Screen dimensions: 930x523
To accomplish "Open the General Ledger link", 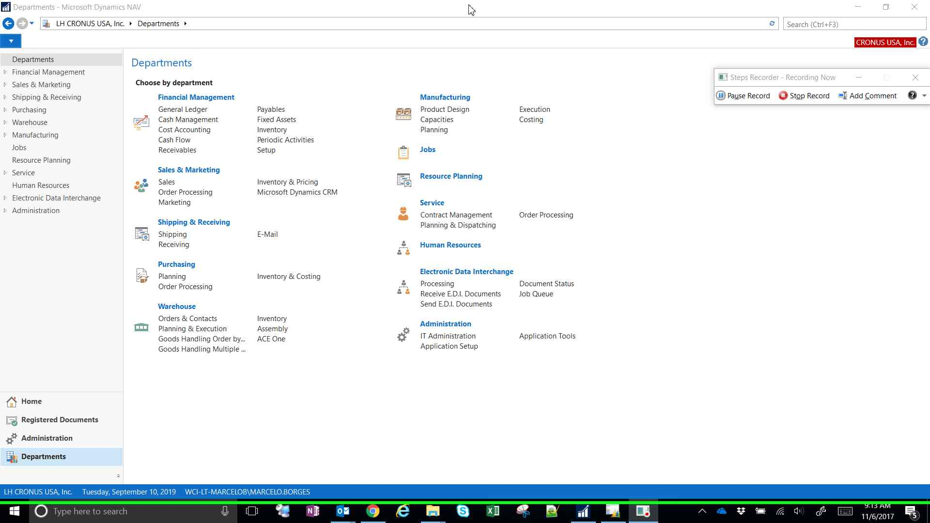I will [183, 109].
